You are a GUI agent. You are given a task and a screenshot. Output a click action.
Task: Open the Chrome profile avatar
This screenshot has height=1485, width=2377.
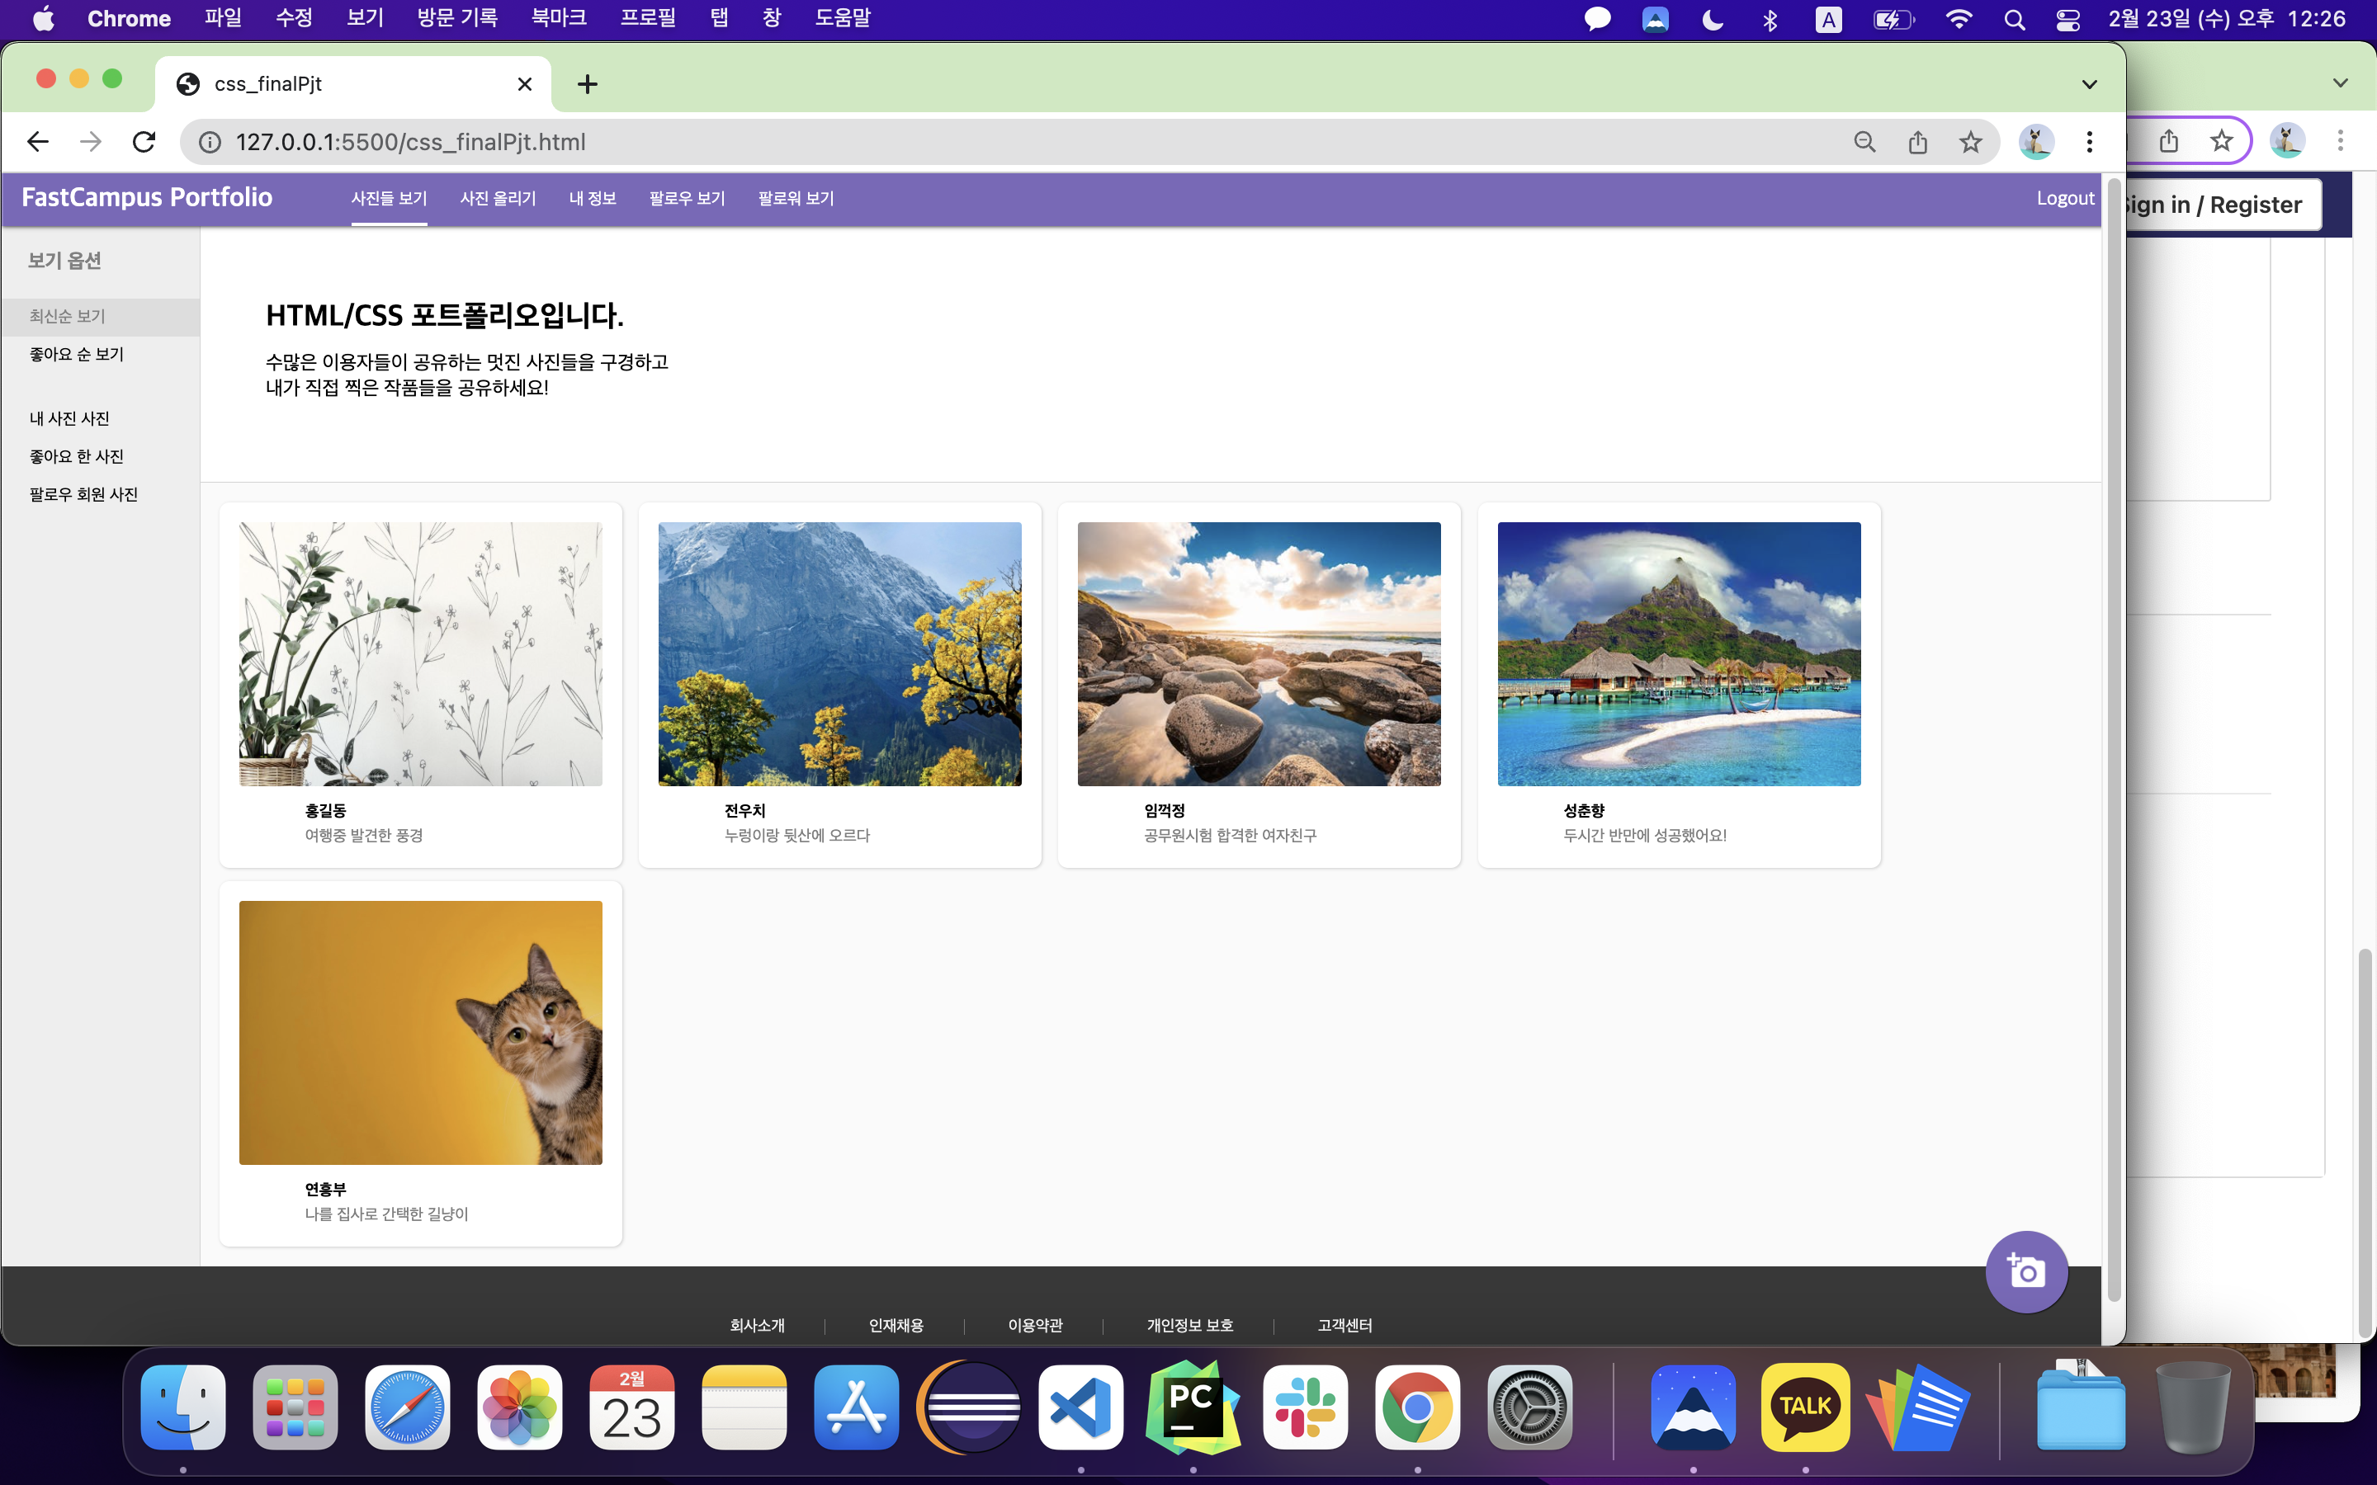(2035, 143)
